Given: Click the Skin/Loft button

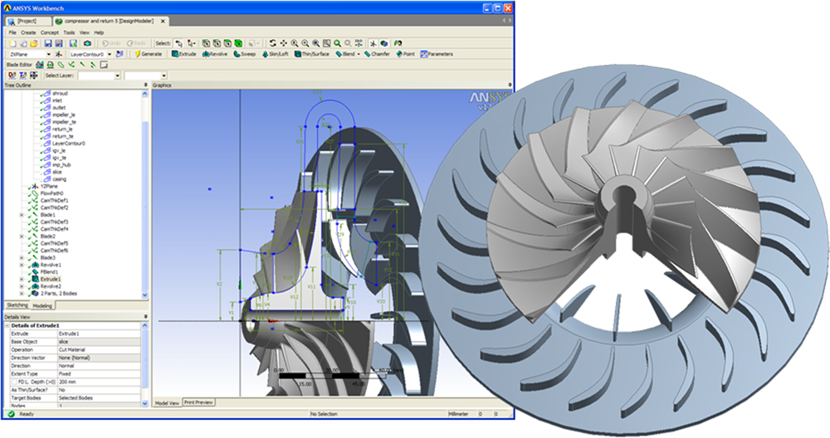Looking at the screenshot, I should 276,54.
